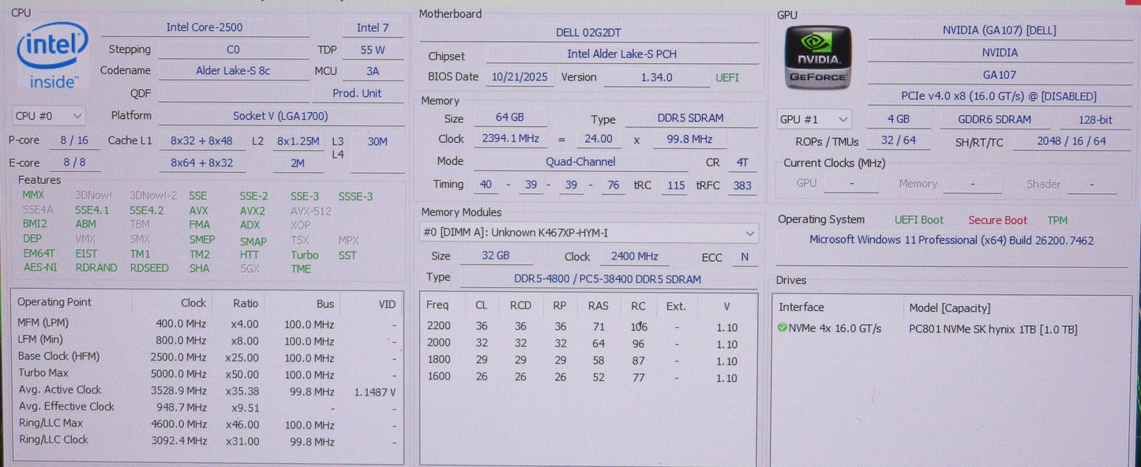Select the Base Clock (HFM) row

point(207,357)
